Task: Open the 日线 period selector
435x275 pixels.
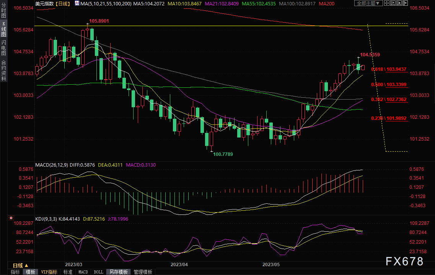Action: click(x=20, y=265)
